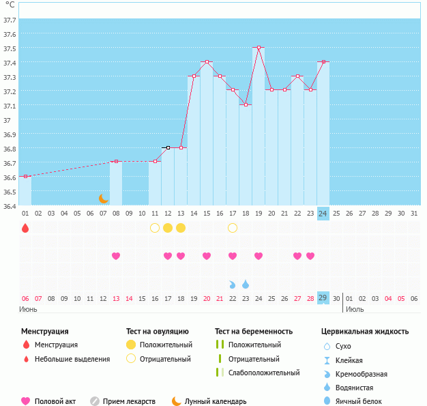This screenshot has height=406, width=427.
Task: Click the moon icon on day 07
Action: (103, 199)
